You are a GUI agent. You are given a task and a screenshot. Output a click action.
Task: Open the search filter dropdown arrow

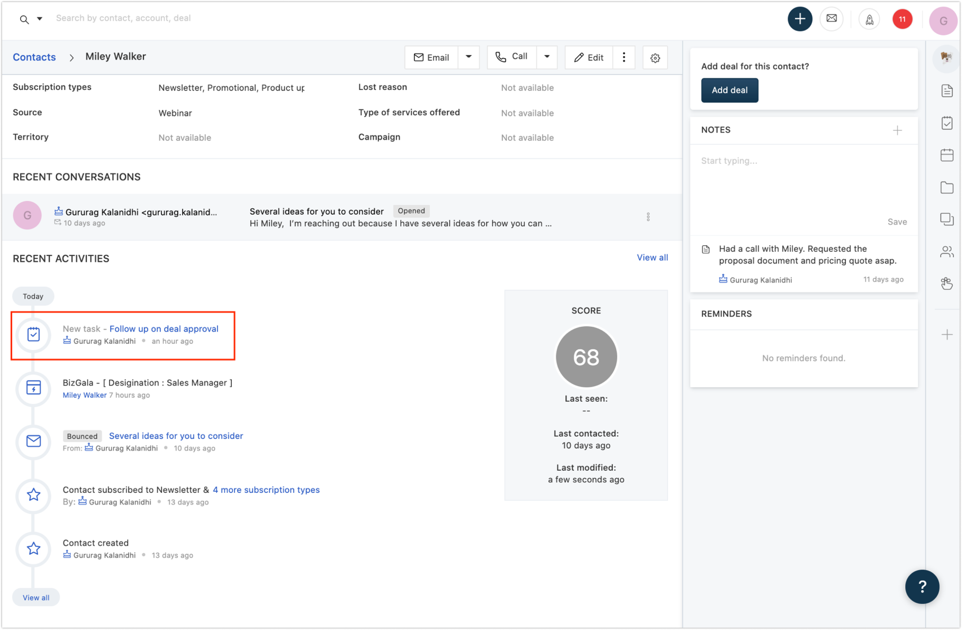[40, 19]
